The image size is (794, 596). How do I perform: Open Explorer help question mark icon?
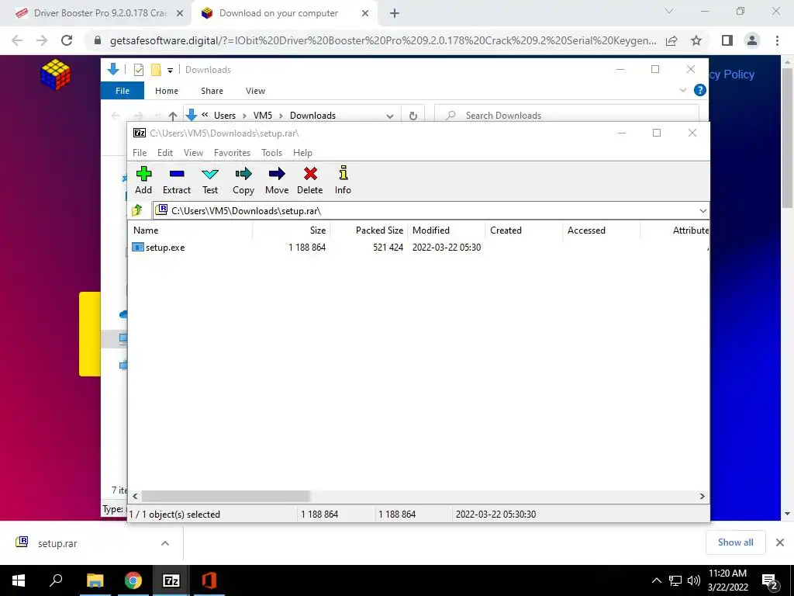click(x=700, y=90)
